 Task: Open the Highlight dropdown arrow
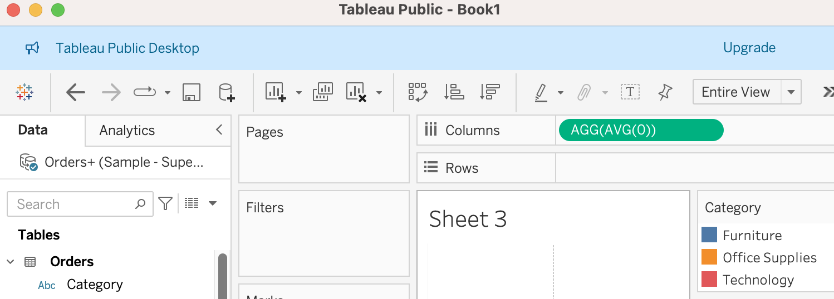click(561, 93)
